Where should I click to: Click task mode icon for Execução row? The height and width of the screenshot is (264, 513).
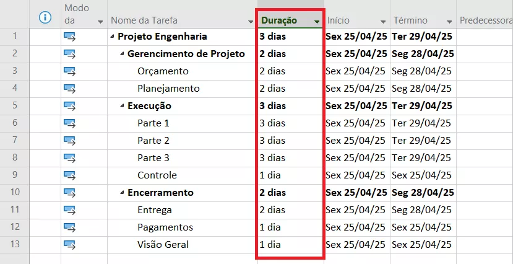point(69,106)
